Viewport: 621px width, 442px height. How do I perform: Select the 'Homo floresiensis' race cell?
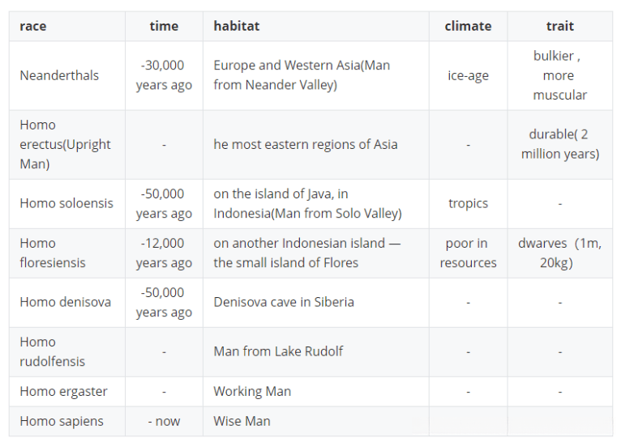coord(52,253)
